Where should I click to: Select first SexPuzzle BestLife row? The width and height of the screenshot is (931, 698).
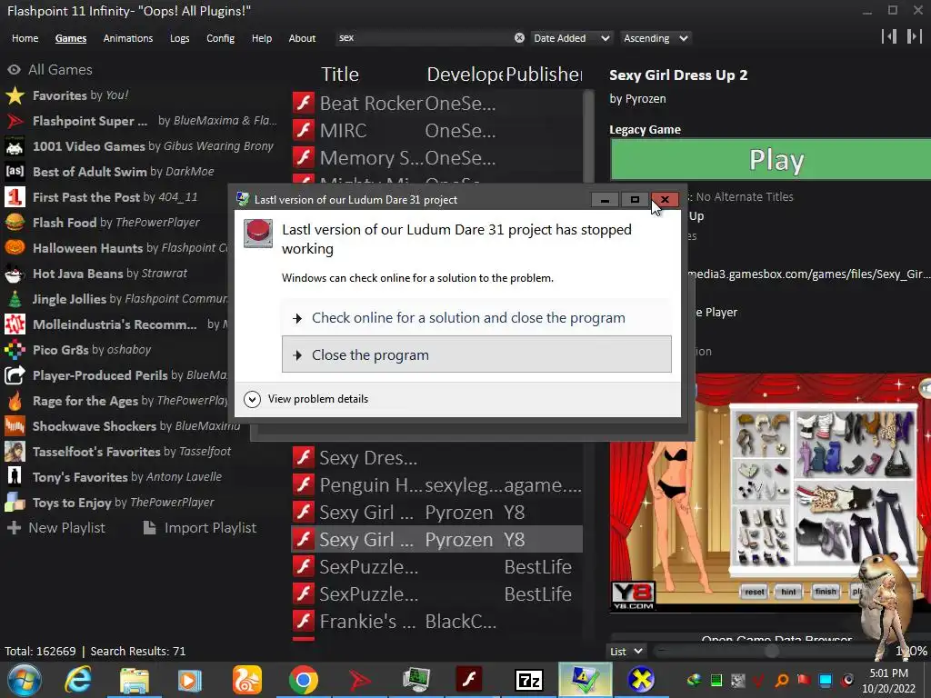point(437,567)
